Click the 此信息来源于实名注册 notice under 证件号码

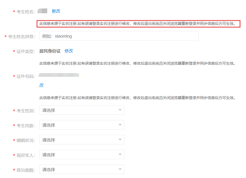pos(137,98)
